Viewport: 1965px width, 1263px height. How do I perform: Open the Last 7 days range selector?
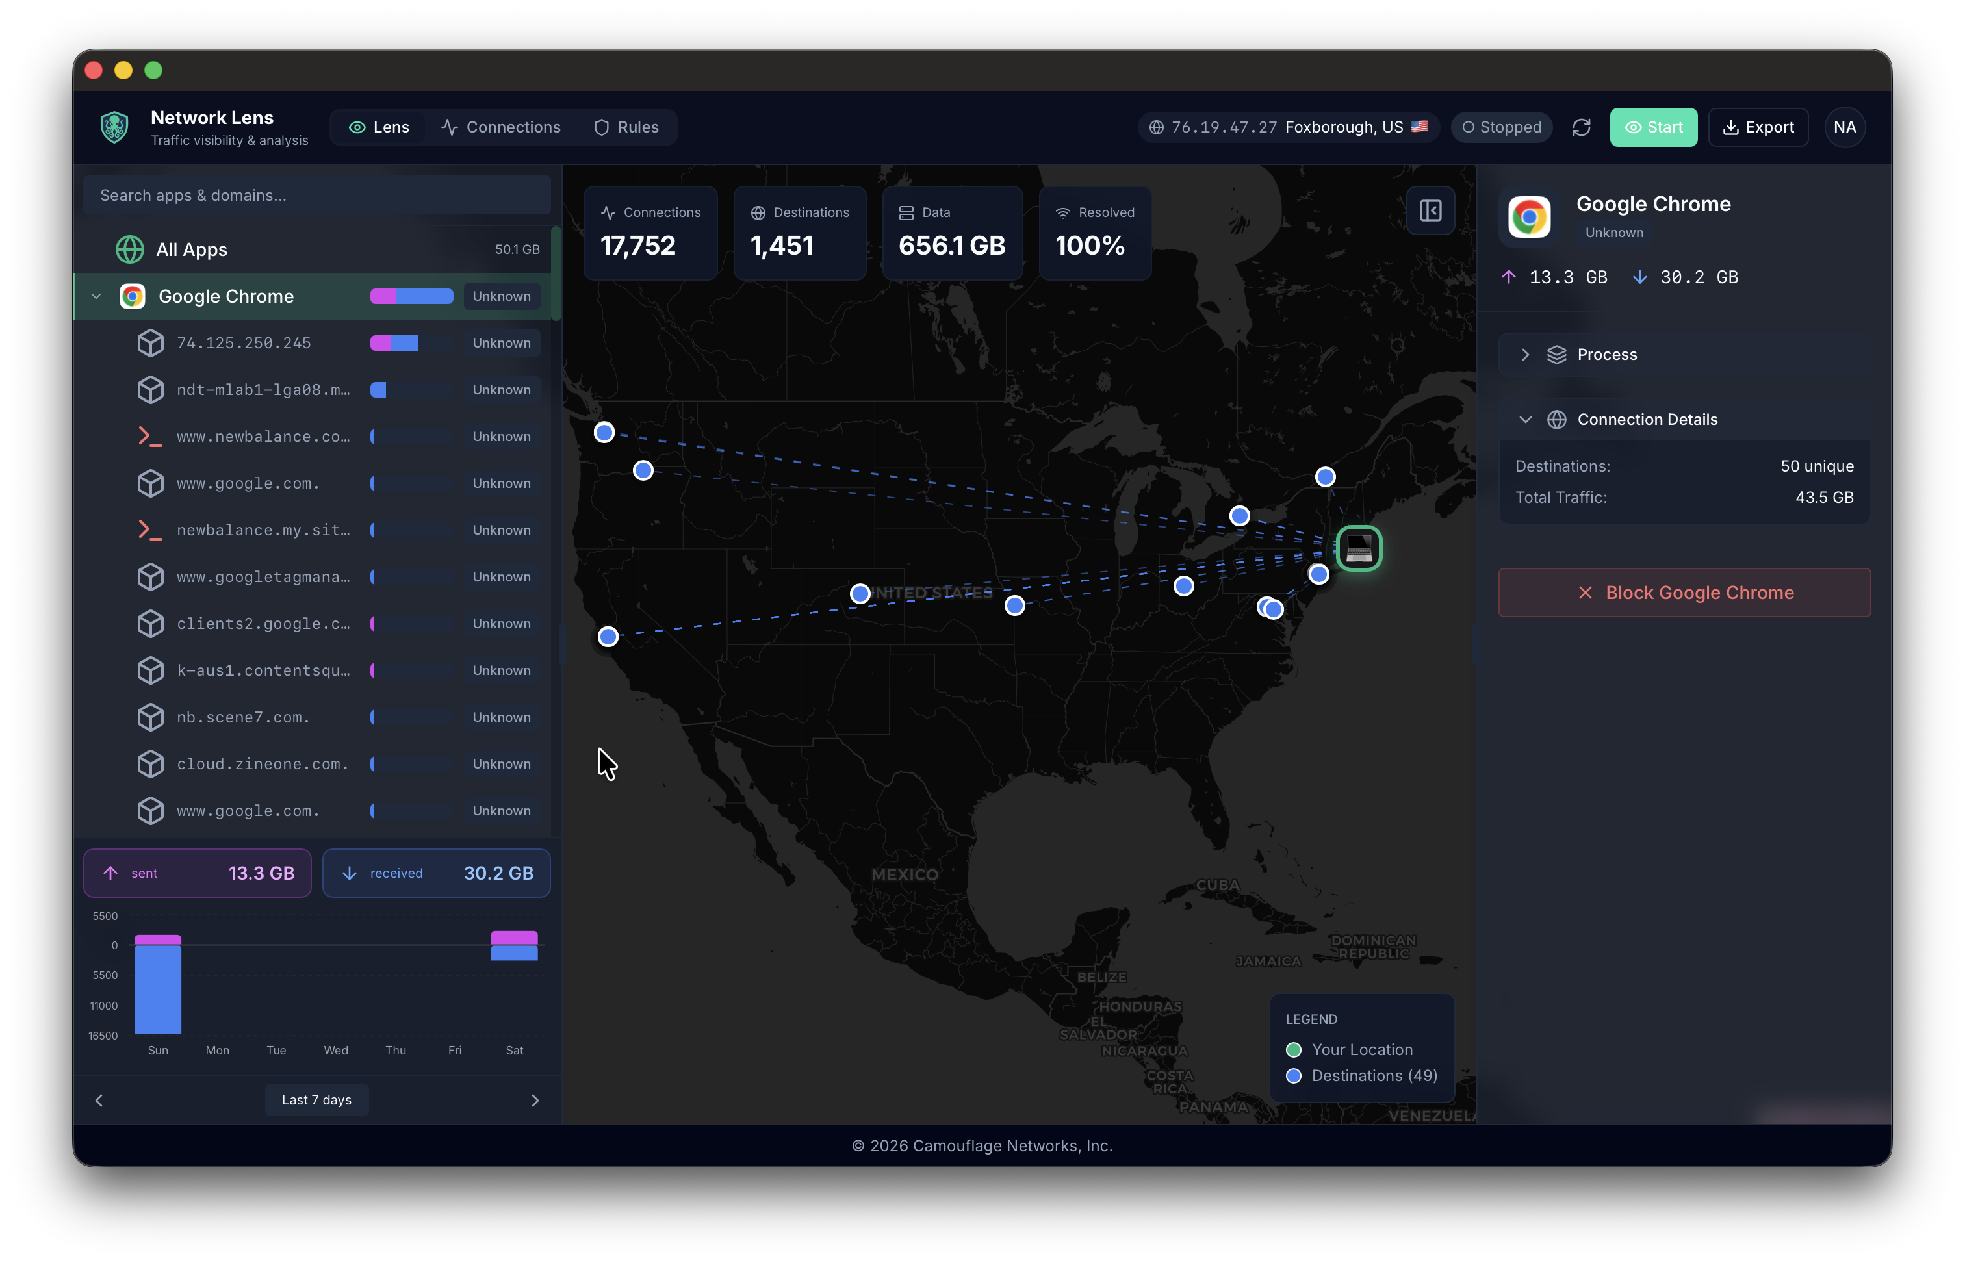(x=316, y=1100)
